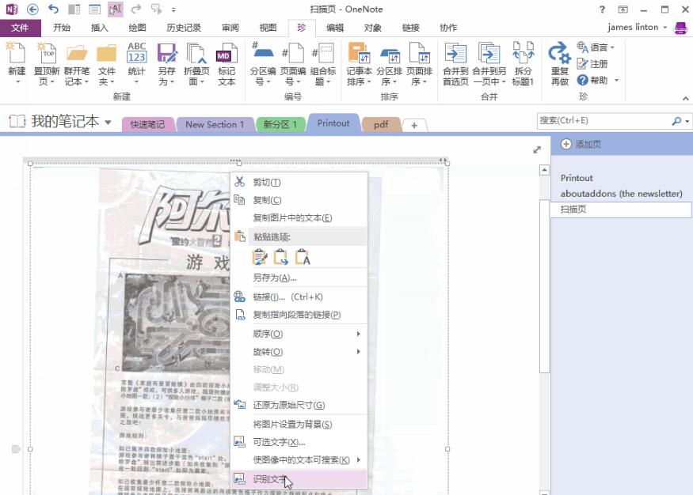Choose 复制图片中的文本(E)
This screenshot has width=693, height=495.
pos(299,218)
